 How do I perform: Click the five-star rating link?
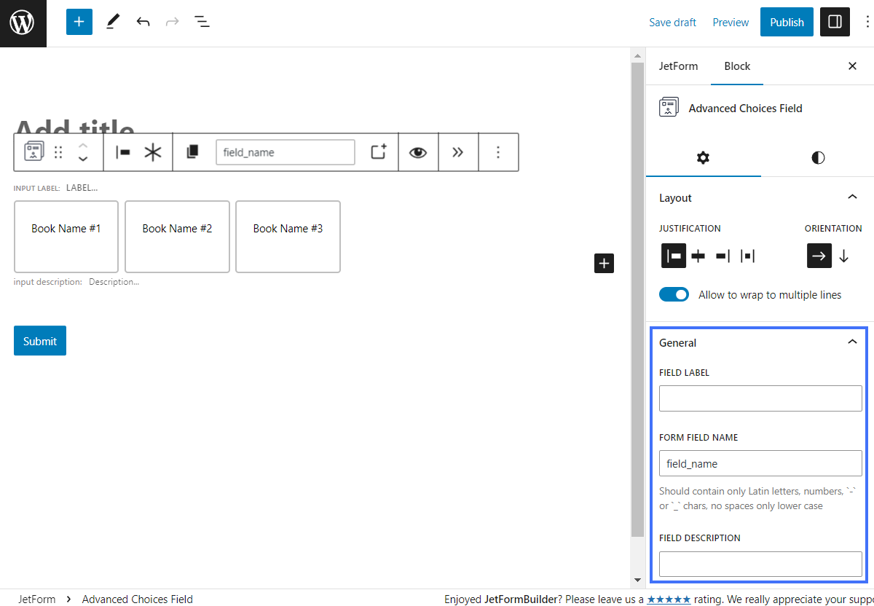[669, 599]
